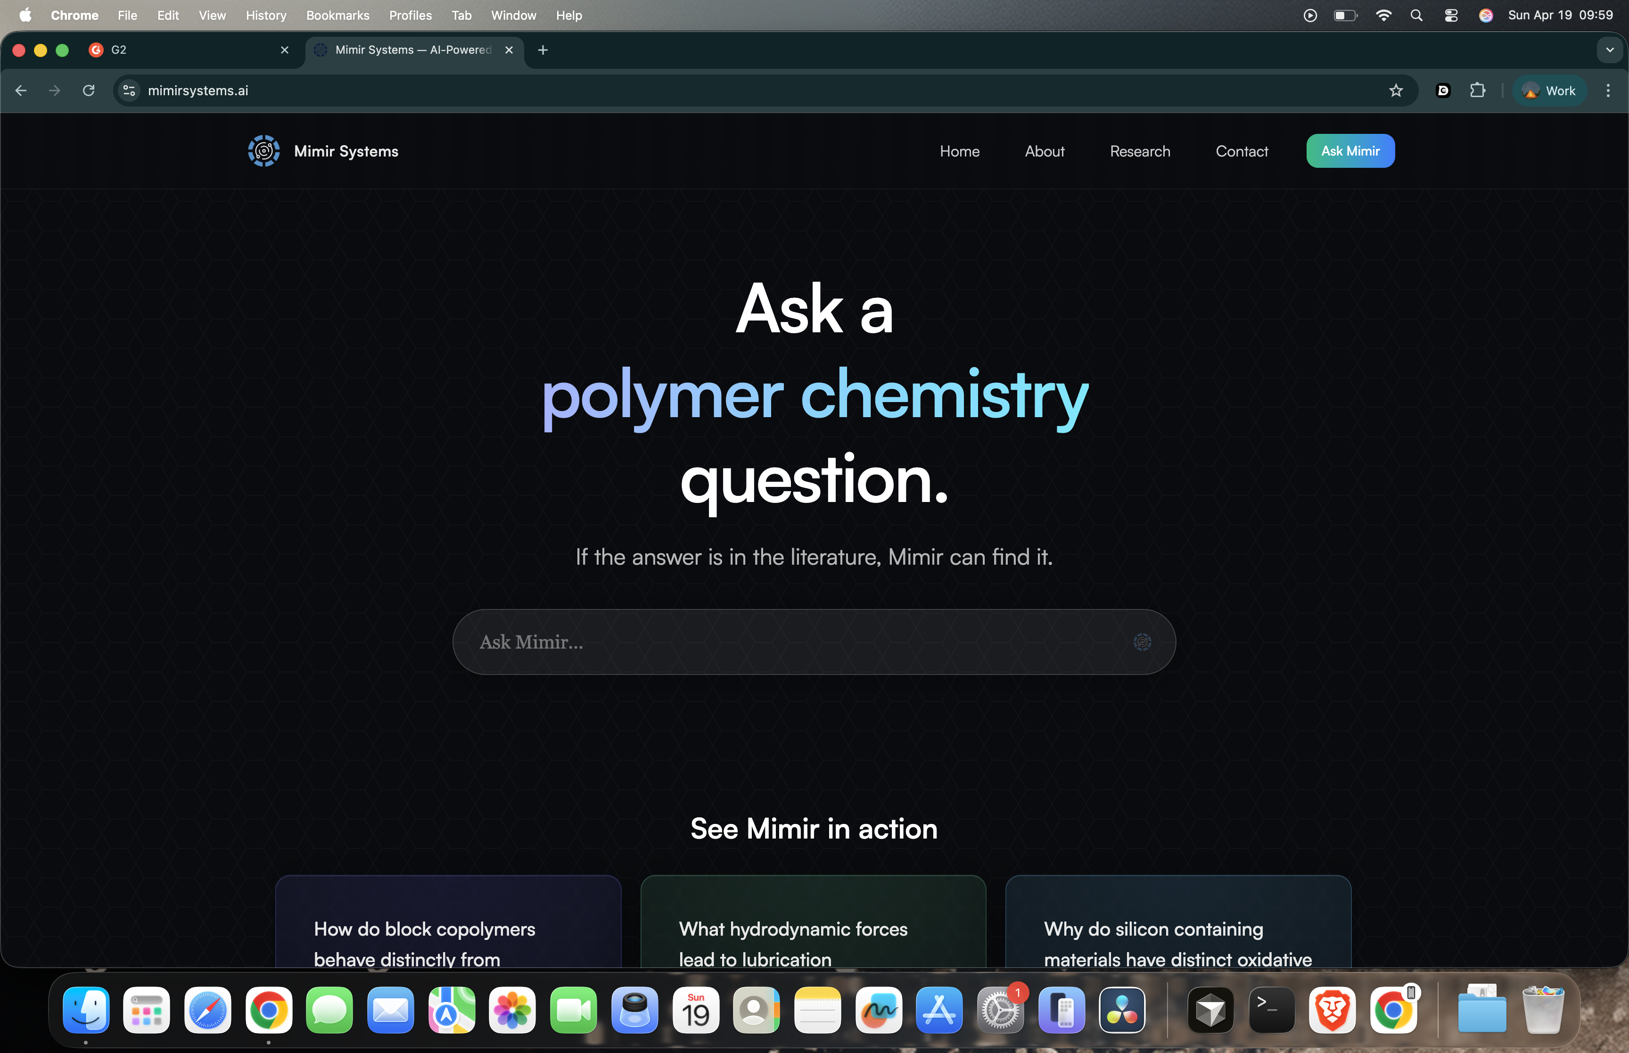Screen dimensions: 1629x1053
Task: Open Chrome's three-dot menu
Action: pyautogui.click(x=1608, y=90)
